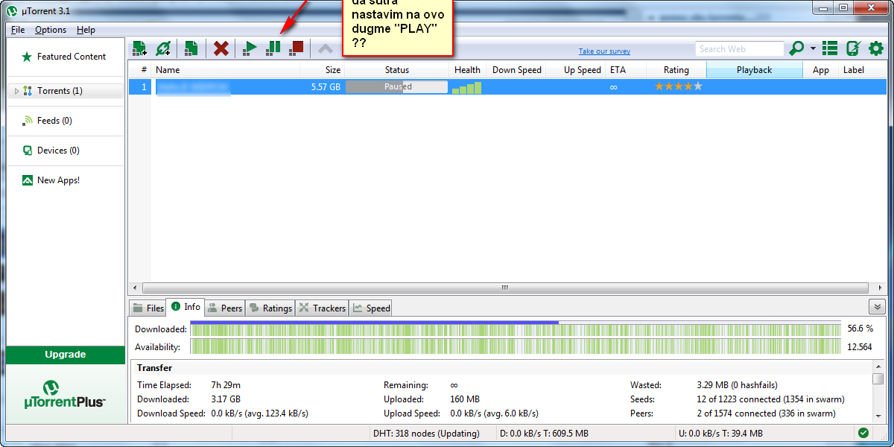Click the star rating of the torrent
The image size is (894, 447).
pos(679,87)
